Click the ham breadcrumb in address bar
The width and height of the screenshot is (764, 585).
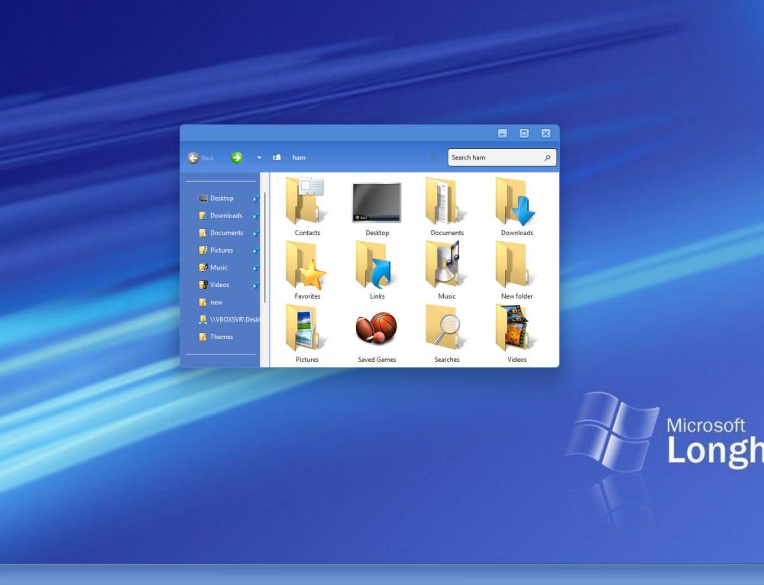tap(299, 158)
